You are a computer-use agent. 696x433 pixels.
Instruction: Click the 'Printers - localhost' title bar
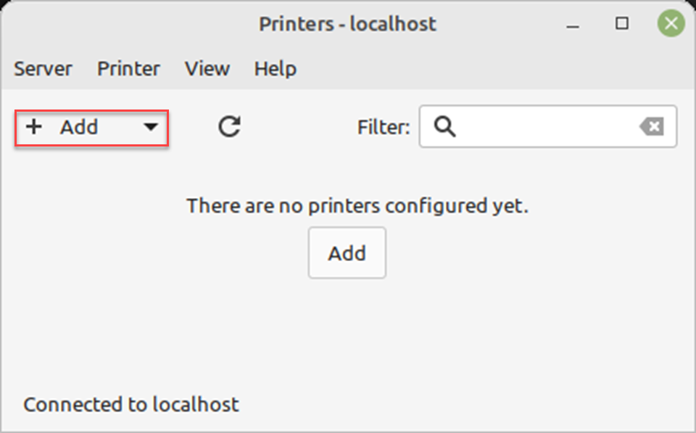pos(347,24)
